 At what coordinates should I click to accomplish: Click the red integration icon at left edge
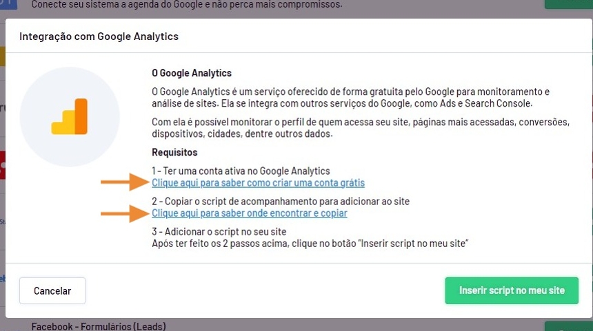click(x=2, y=165)
